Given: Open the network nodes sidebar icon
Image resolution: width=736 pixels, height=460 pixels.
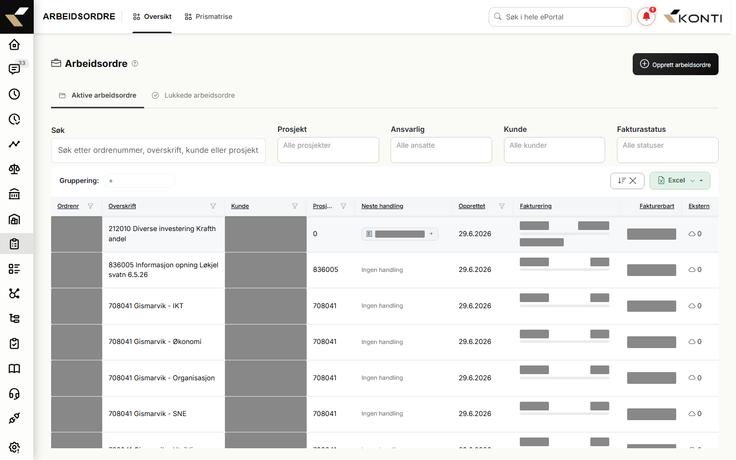Looking at the screenshot, I should 14,293.
